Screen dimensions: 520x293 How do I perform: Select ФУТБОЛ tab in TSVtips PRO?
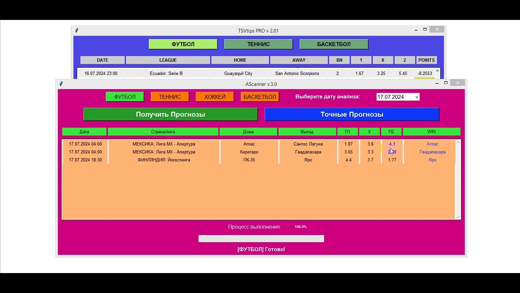[183, 44]
